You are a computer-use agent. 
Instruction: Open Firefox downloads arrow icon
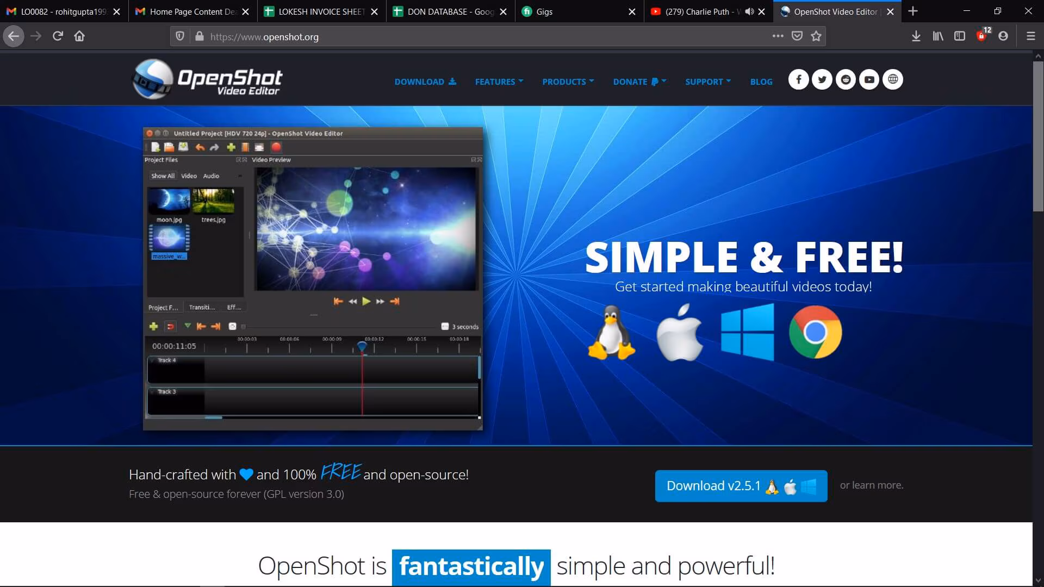click(916, 36)
